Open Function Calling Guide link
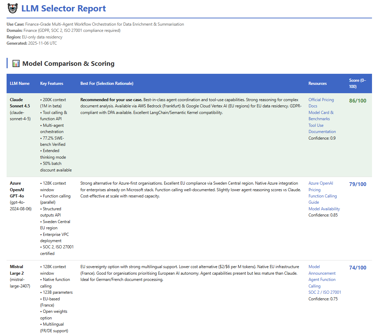 pos(323,199)
